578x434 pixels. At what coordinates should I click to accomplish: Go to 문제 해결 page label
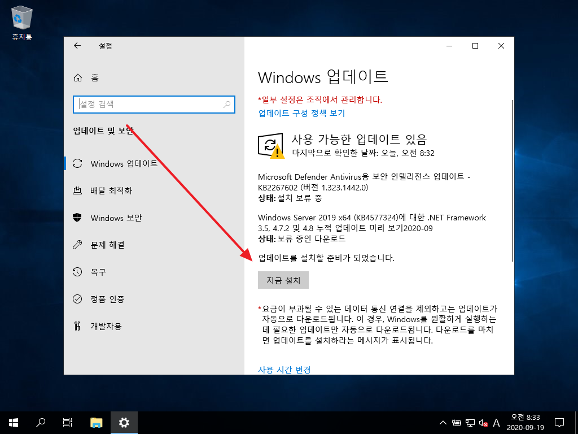tap(107, 245)
